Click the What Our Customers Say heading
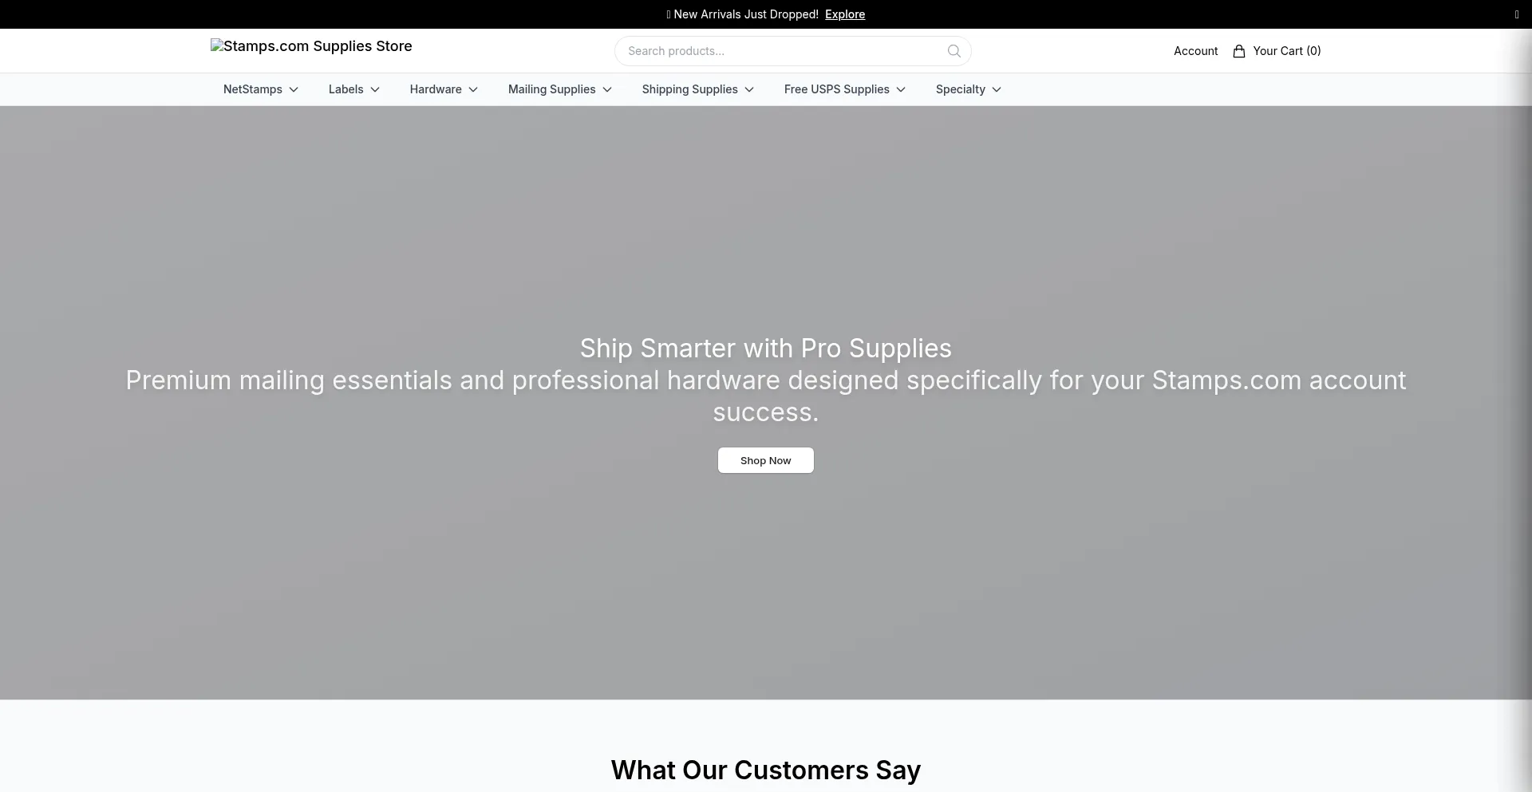 coord(766,770)
